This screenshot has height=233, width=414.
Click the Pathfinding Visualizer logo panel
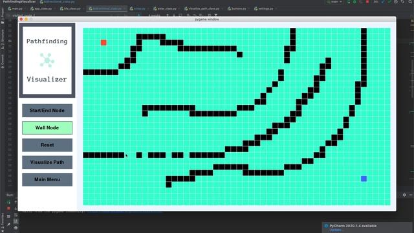point(47,60)
